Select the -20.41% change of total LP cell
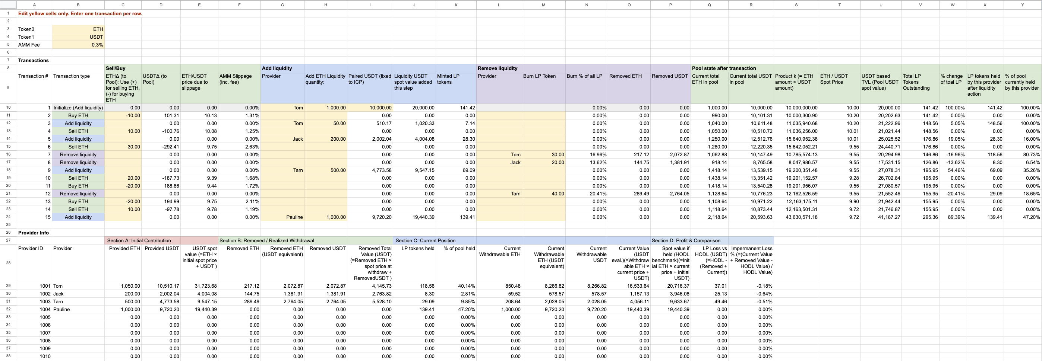The image size is (1042, 361). click(952, 194)
